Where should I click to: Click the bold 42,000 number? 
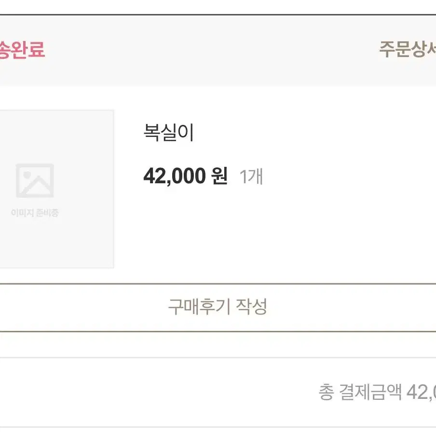tap(175, 177)
